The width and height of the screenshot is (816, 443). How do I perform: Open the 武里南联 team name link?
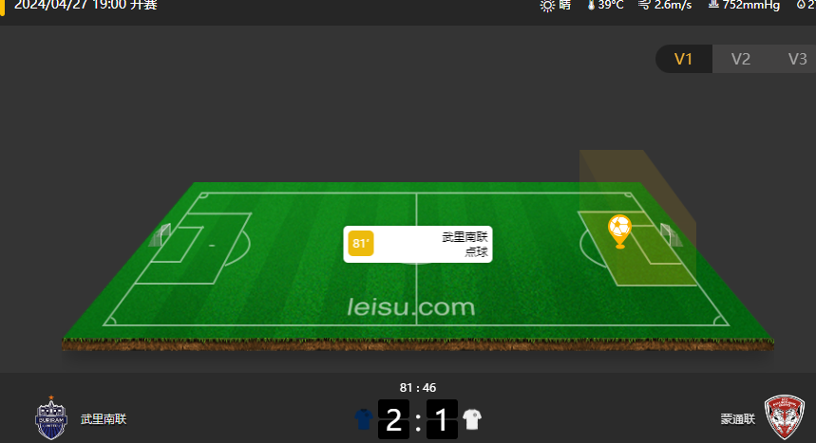click(x=104, y=419)
